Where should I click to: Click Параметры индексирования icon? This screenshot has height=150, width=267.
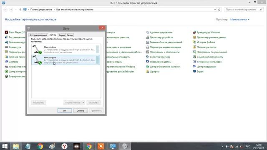147,47
